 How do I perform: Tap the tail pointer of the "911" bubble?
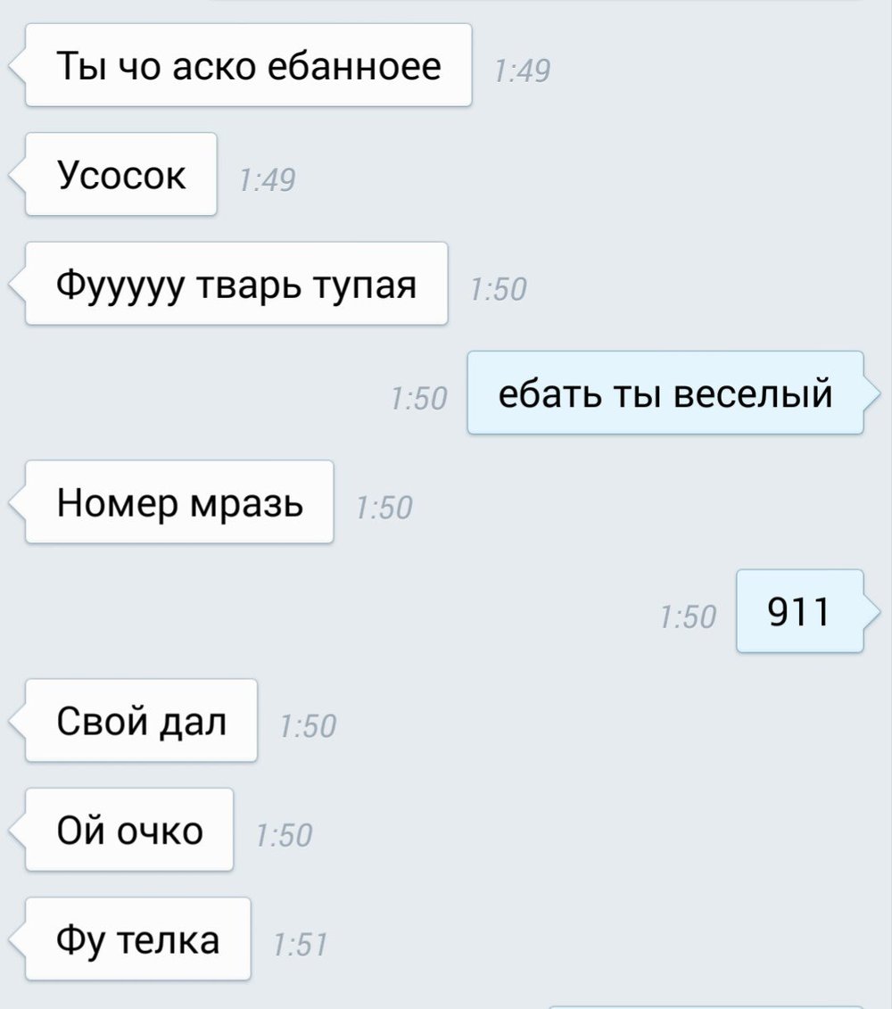[871, 611]
